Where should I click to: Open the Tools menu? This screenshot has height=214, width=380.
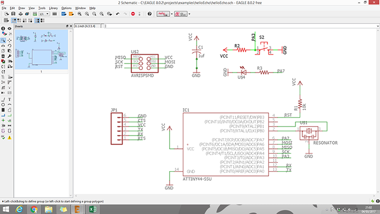tap(42, 8)
